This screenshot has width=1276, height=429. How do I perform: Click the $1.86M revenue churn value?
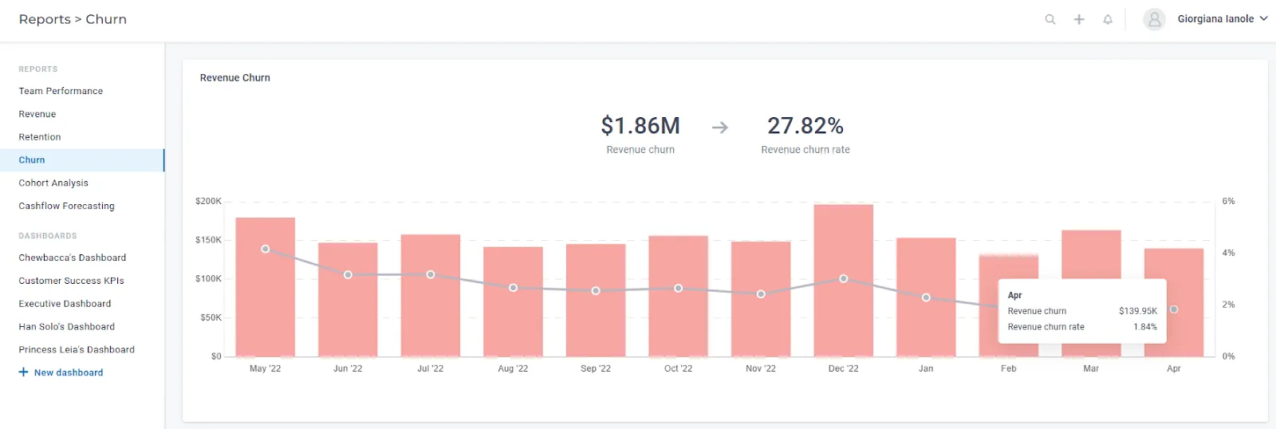tap(640, 125)
